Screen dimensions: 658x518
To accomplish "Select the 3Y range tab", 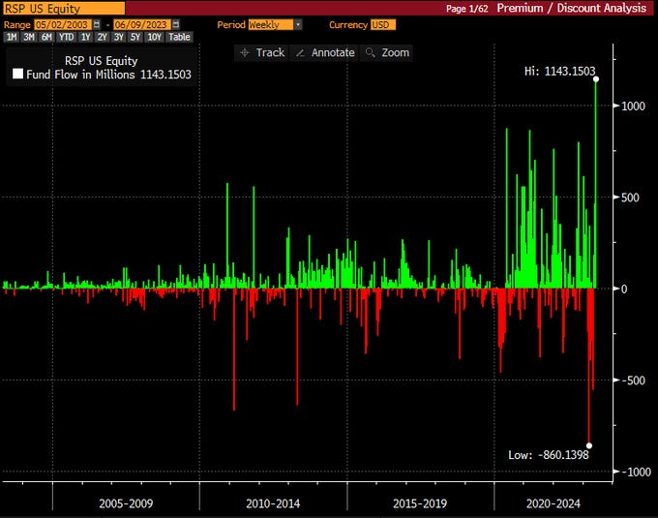I will 119,37.
